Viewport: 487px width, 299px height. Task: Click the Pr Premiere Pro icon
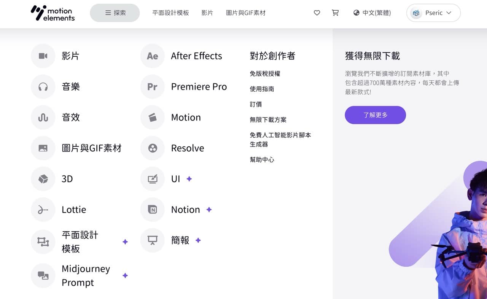point(153,87)
